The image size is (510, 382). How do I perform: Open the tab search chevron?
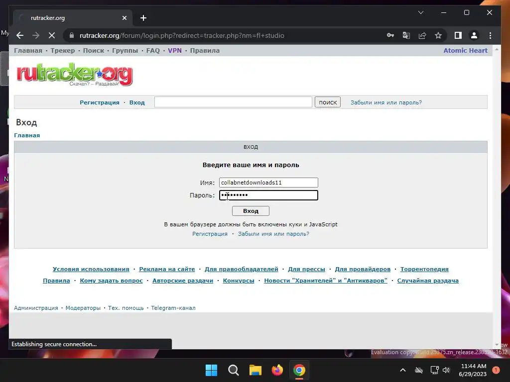(x=420, y=12)
